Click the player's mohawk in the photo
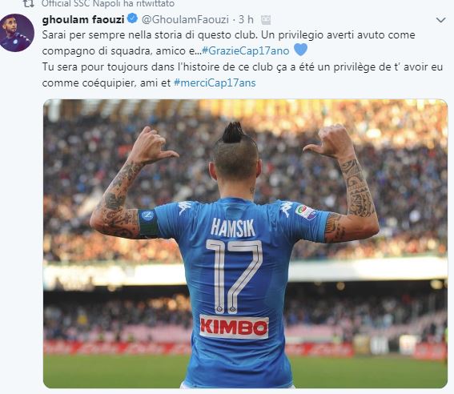Screen dimensions: 454x394 pos(233,132)
